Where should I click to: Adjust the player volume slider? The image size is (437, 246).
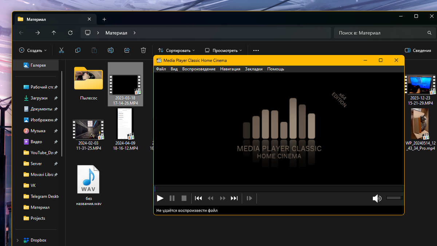point(394,198)
